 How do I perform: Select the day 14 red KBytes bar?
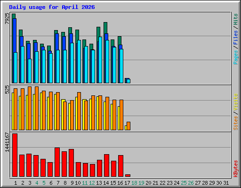click(x=106, y=165)
